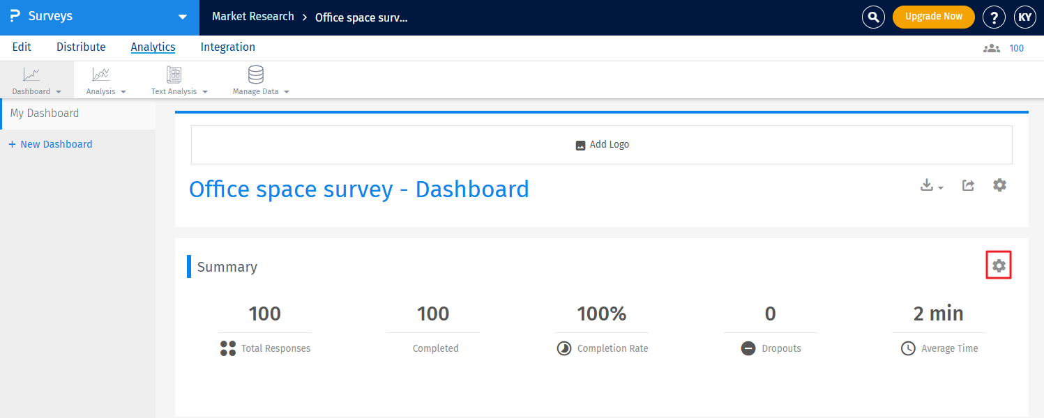This screenshot has width=1044, height=418.
Task: Open the KY account avatar
Action: [1024, 17]
